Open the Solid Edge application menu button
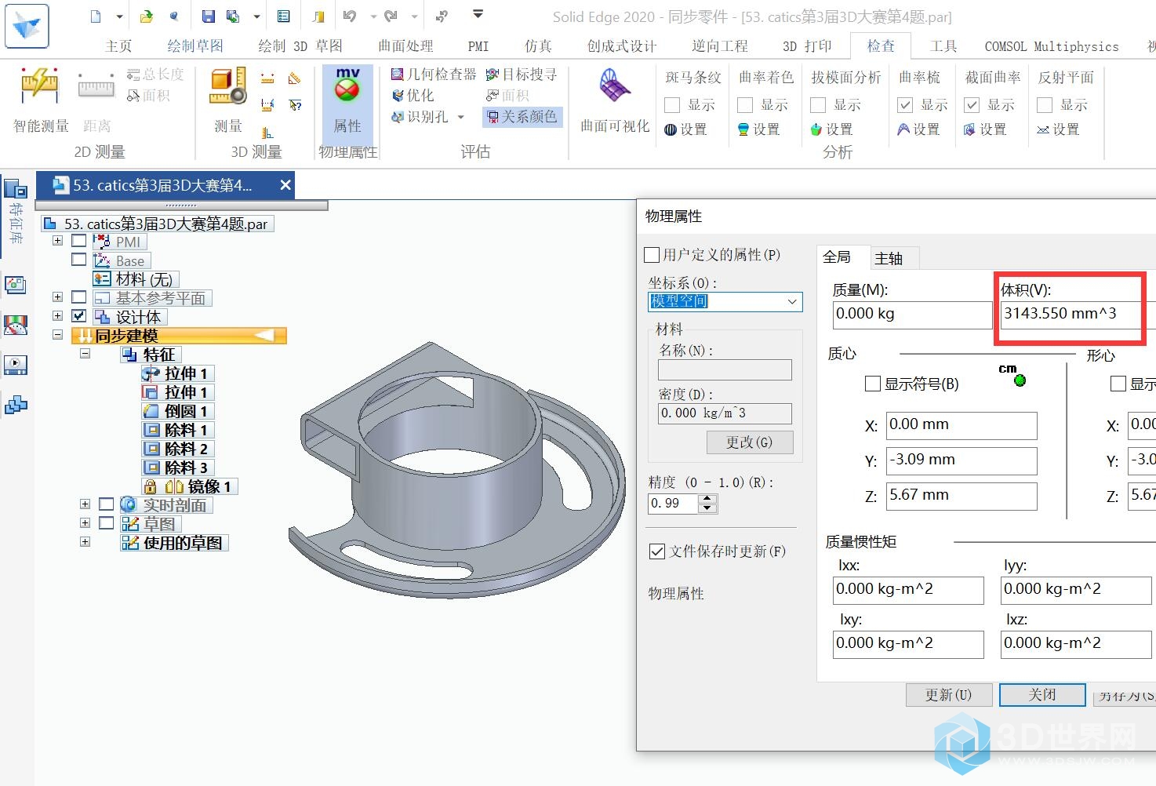The width and height of the screenshot is (1156, 786). point(27,26)
